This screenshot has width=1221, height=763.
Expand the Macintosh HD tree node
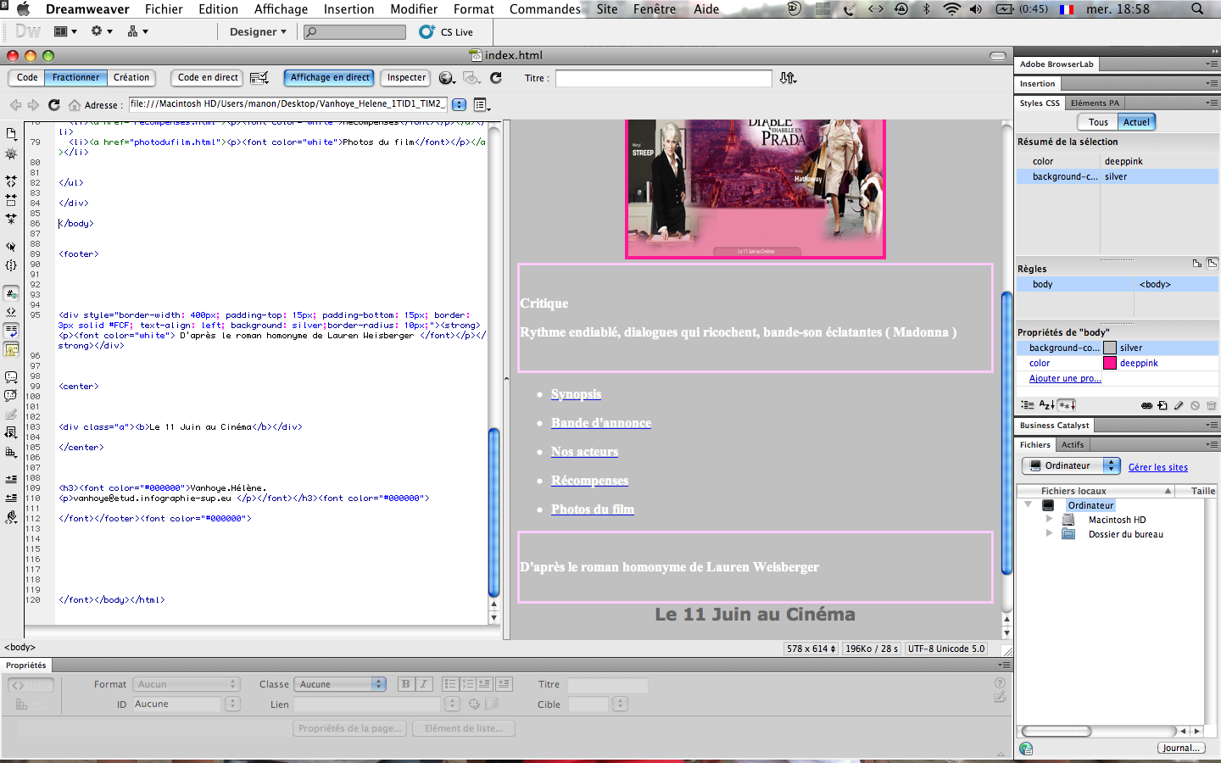(1049, 520)
